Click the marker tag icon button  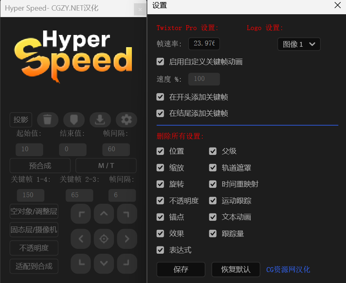coord(74,120)
